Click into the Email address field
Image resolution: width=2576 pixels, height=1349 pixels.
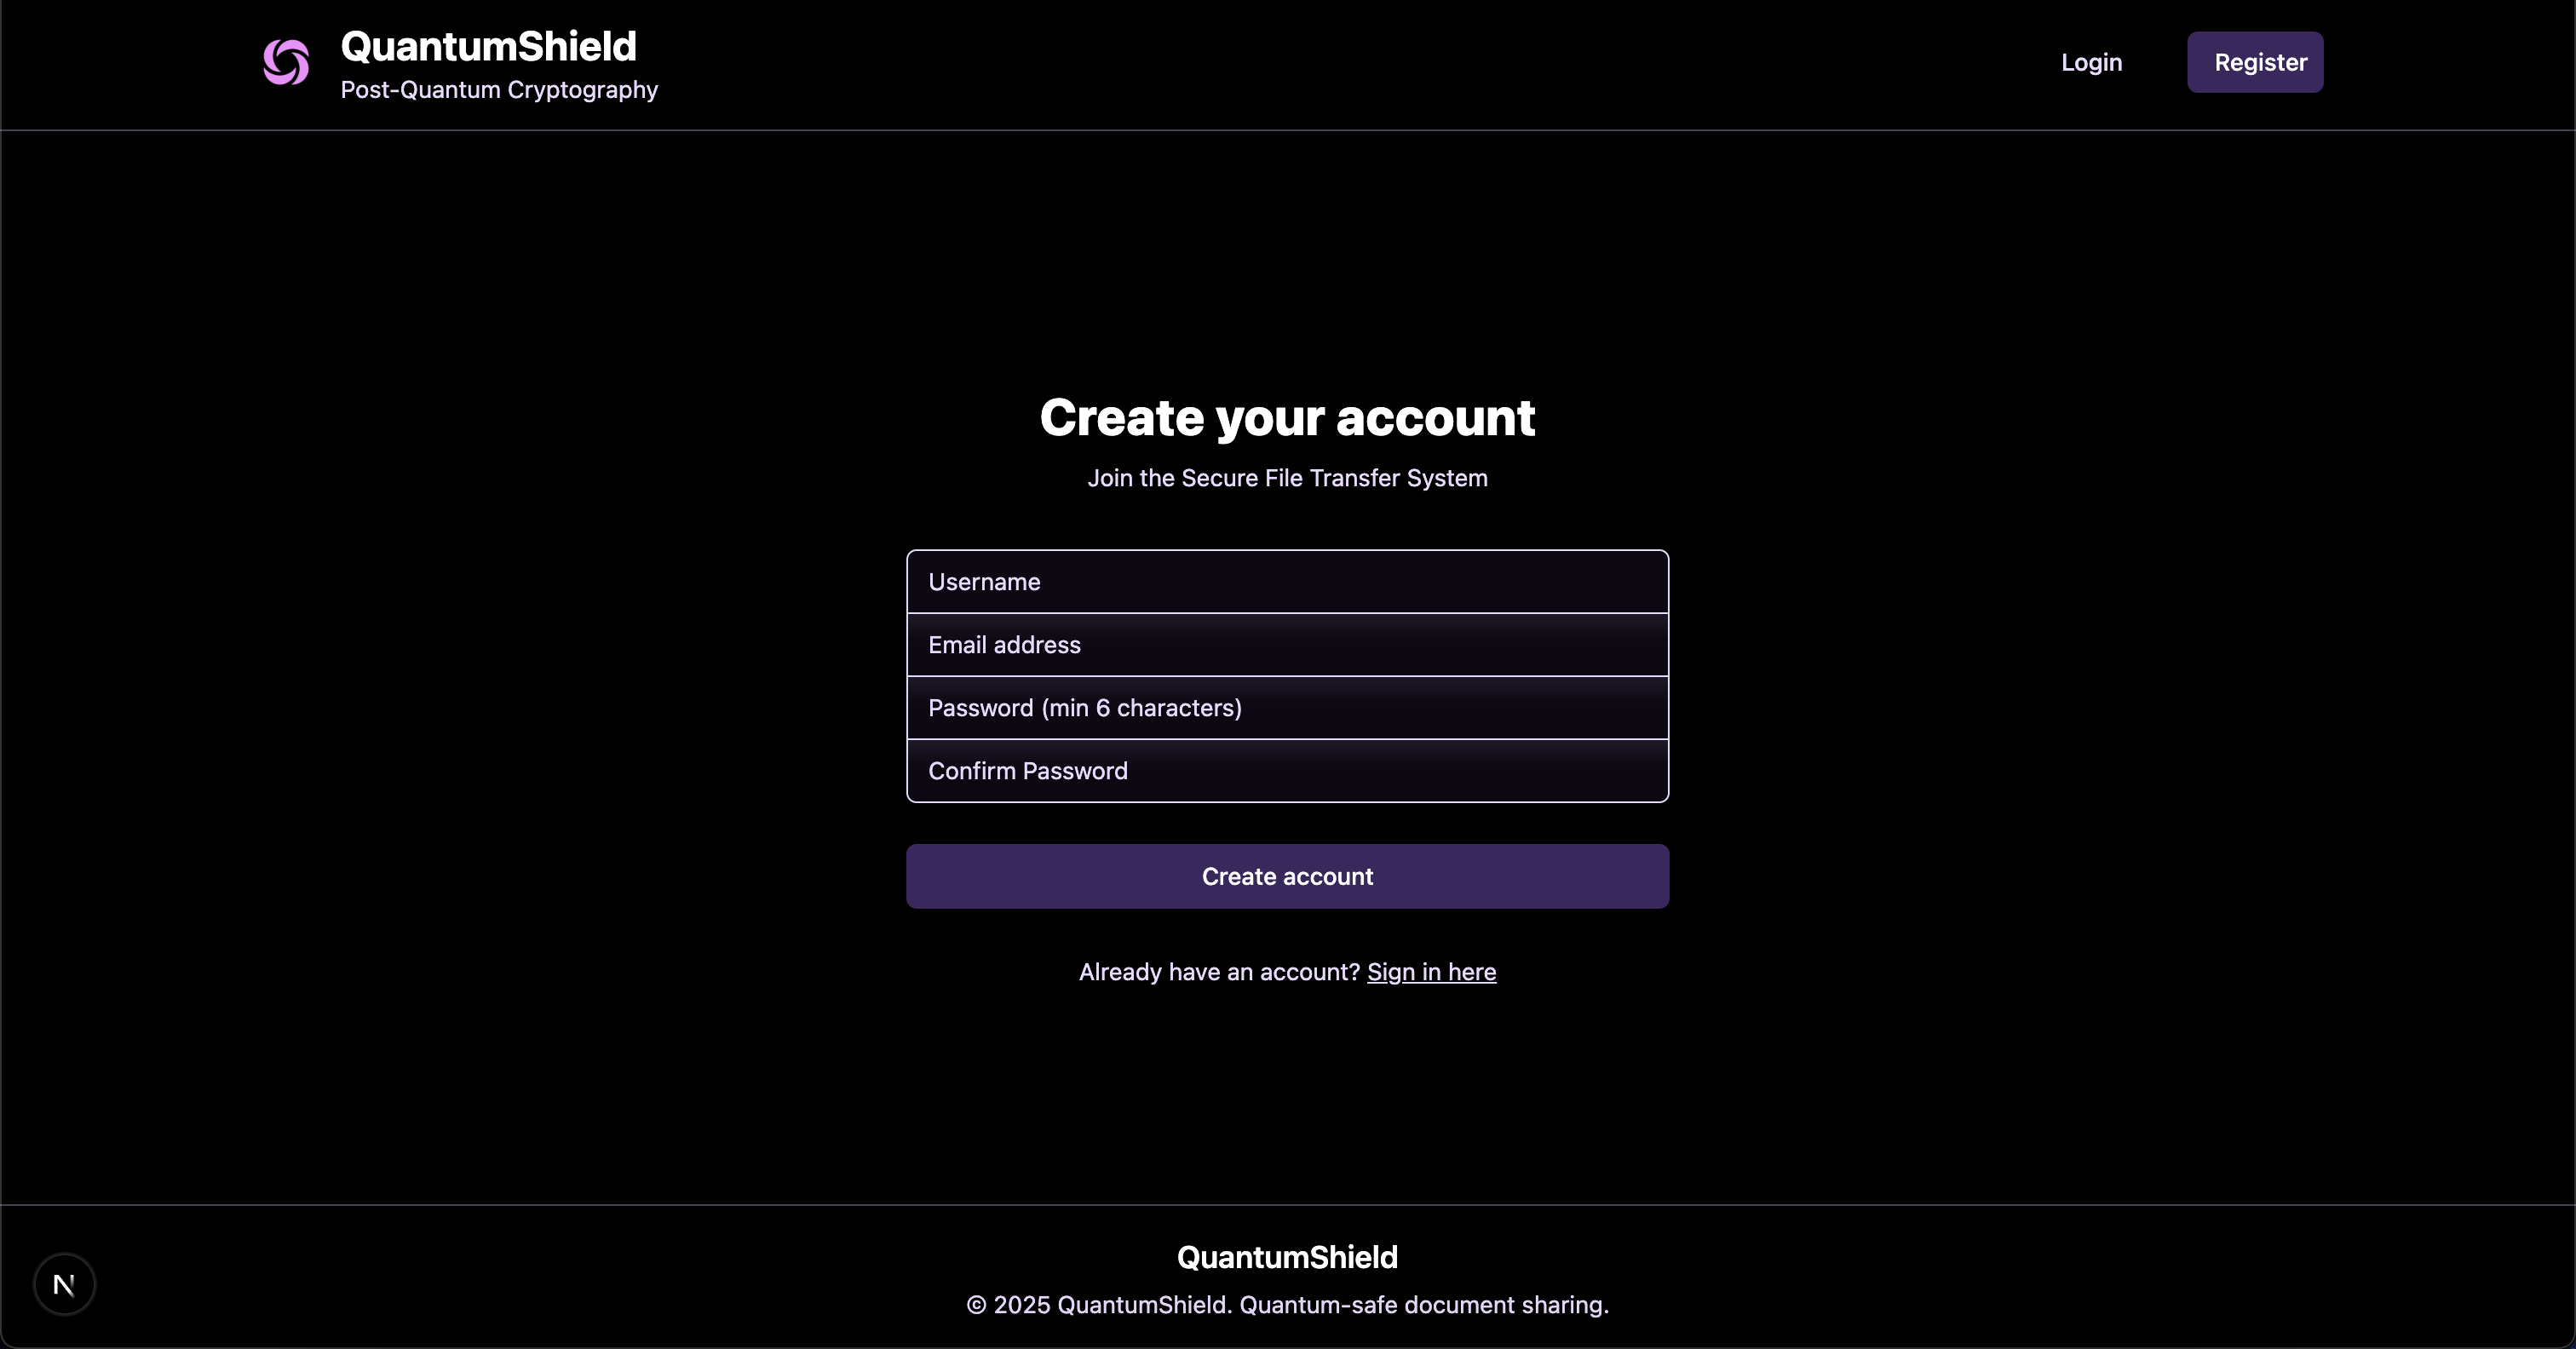[1287, 645]
